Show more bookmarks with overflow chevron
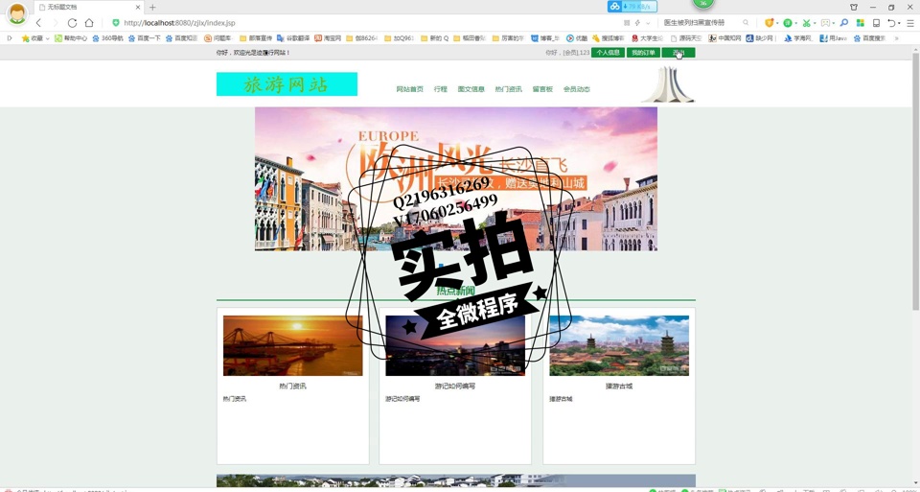Viewport: 920px width, 492px height. [x=896, y=39]
